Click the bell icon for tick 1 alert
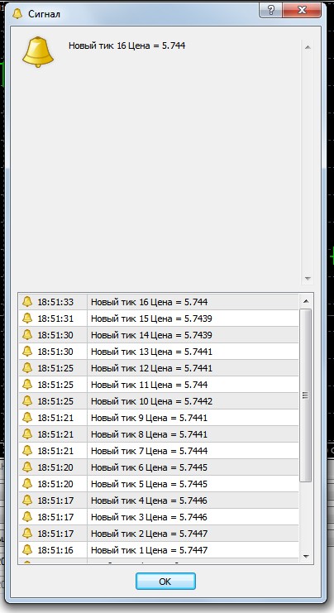The image size is (334, 613). (x=27, y=549)
